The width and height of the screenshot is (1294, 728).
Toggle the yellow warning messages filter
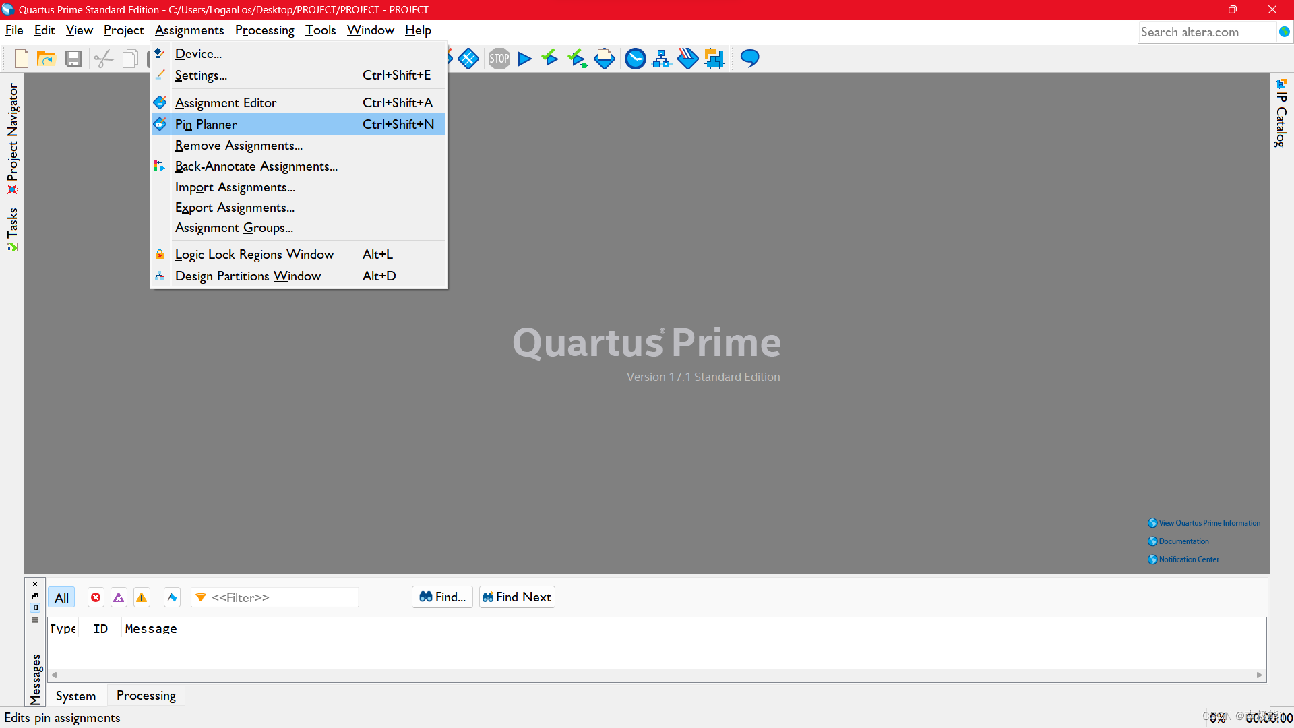[142, 597]
